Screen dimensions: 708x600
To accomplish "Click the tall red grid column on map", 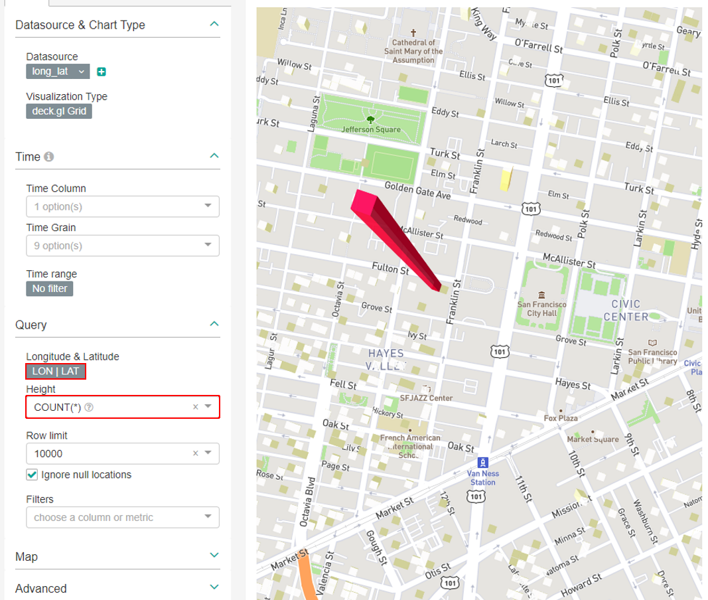I will tap(398, 239).
